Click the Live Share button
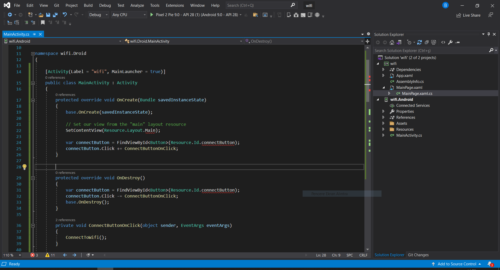The image size is (500, 270). click(468, 15)
